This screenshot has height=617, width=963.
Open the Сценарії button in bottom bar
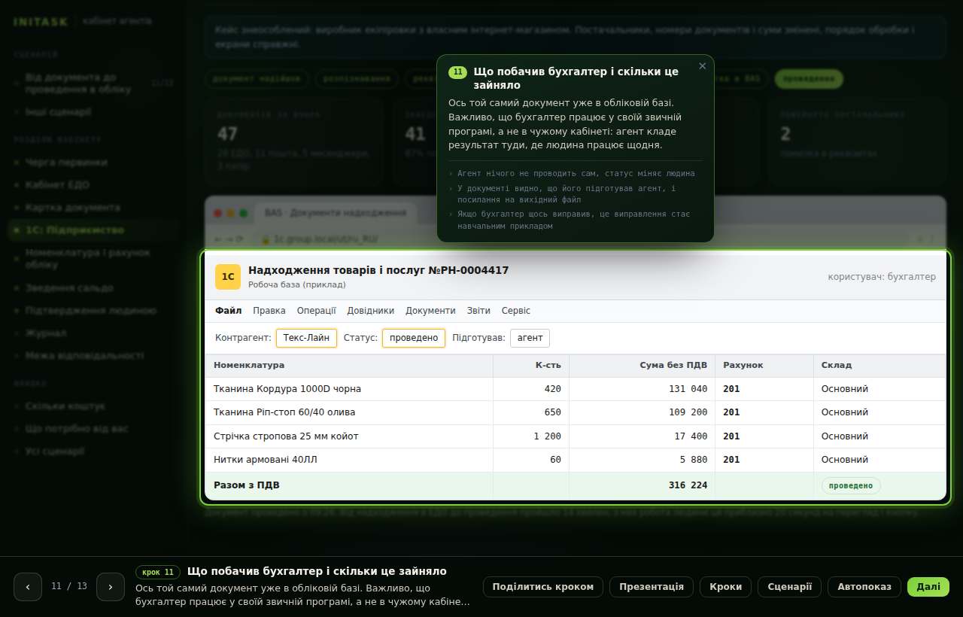click(789, 587)
